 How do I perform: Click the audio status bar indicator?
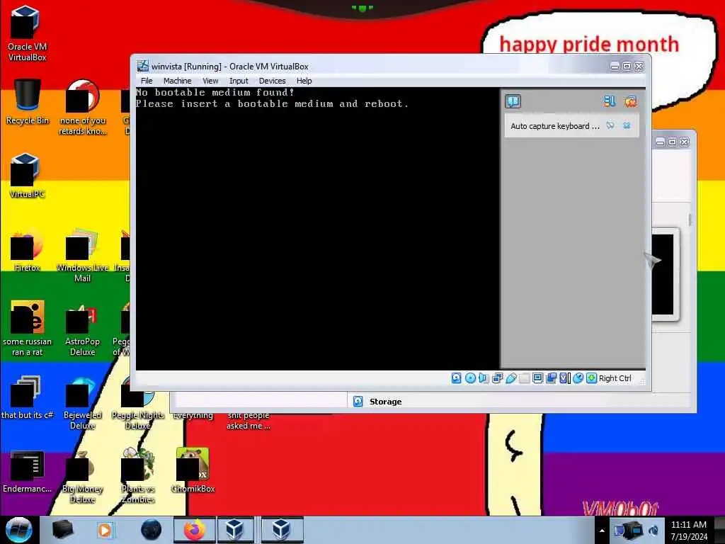click(x=484, y=378)
